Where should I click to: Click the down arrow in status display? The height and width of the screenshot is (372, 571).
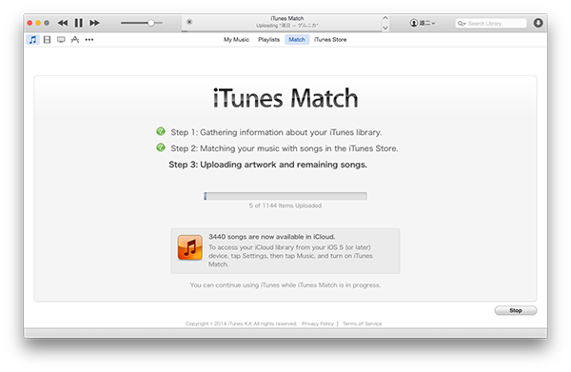pyautogui.click(x=385, y=28)
